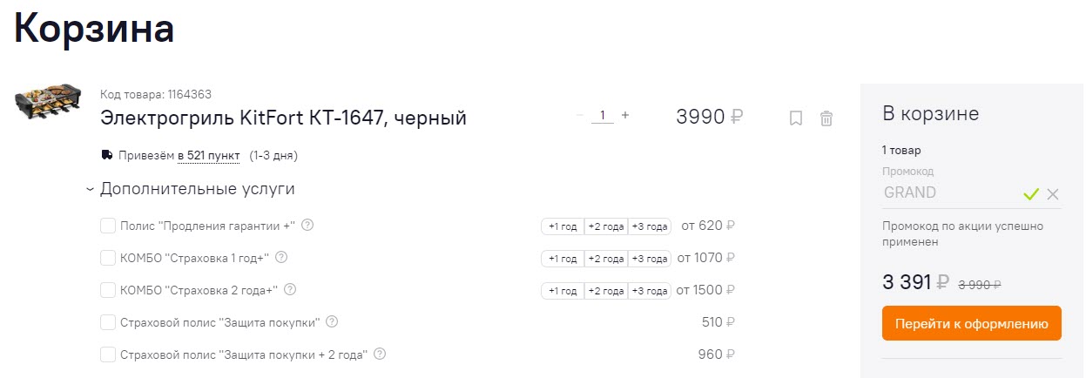Collapse the Дополнительные услуги section
This screenshot has height=378, width=1086.
click(x=91, y=189)
